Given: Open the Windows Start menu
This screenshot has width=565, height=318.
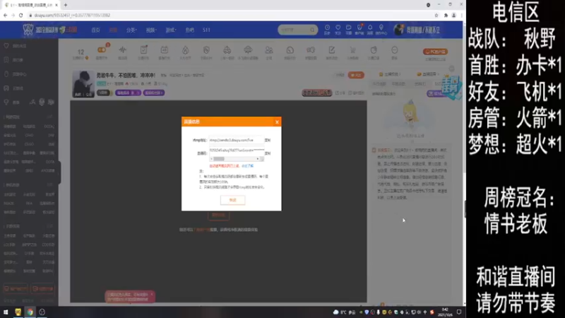Looking at the screenshot, I should click(x=6, y=312).
